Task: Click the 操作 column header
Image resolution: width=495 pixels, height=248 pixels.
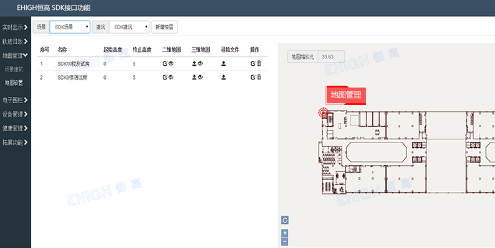Action: [255, 50]
